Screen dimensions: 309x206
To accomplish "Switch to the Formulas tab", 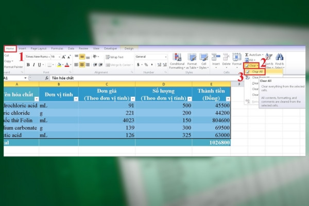I will [57, 48].
